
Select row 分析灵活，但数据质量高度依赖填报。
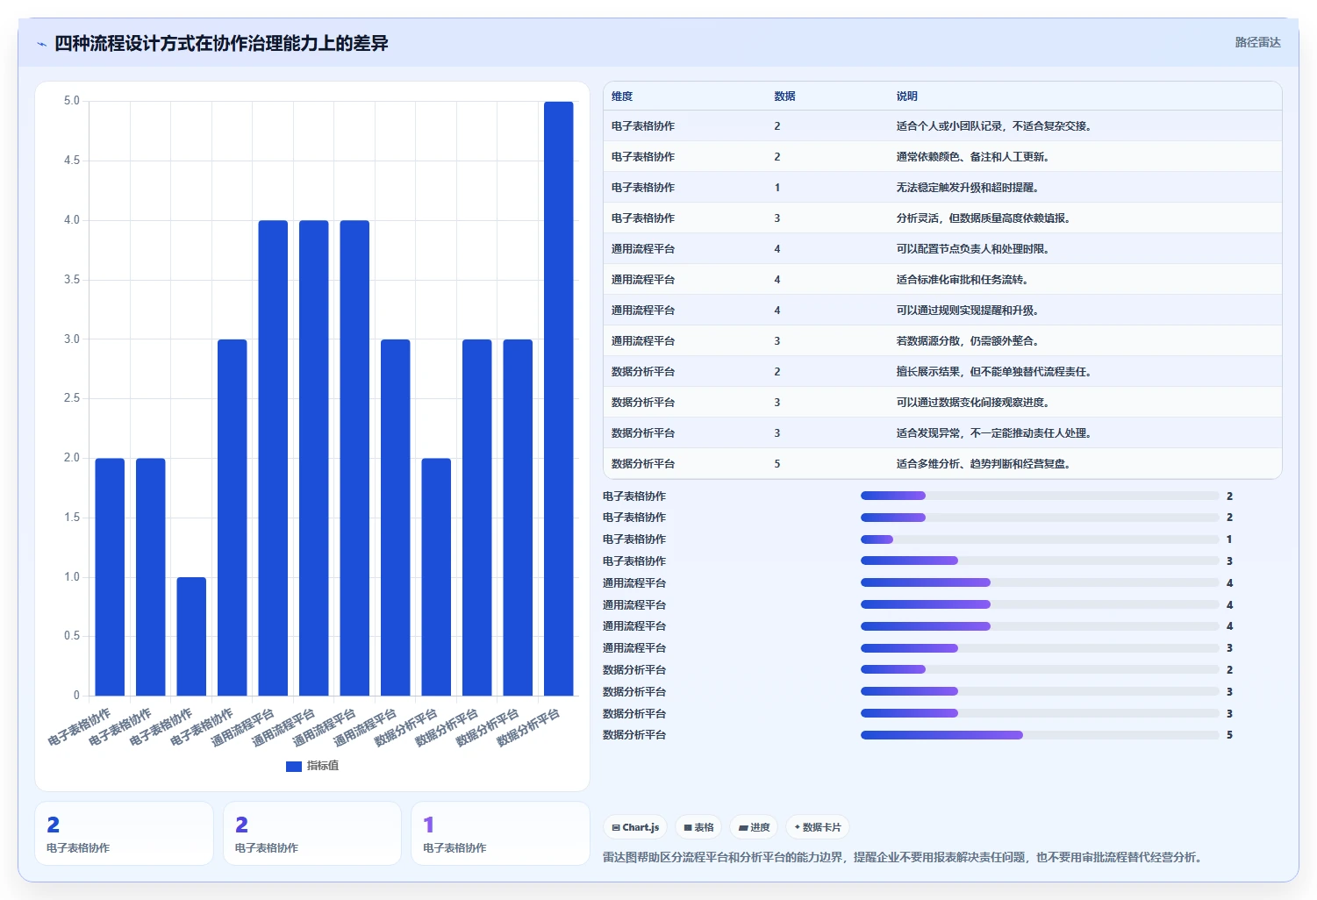pos(942,218)
